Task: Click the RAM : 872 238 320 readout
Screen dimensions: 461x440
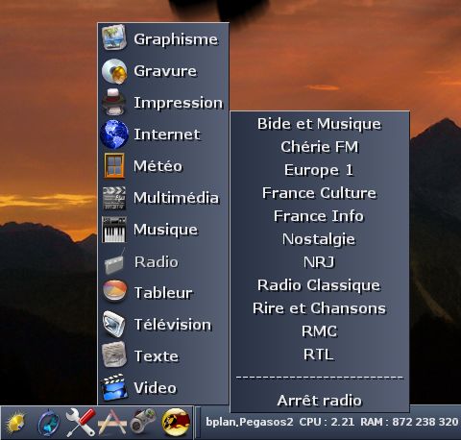Action: 409,422
